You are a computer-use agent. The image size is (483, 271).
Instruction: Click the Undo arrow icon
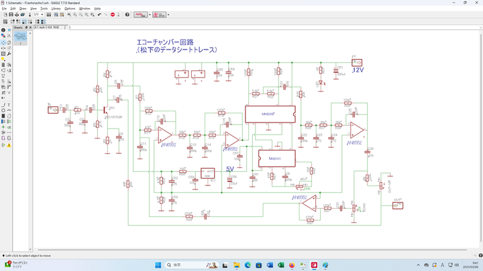pyautogui.click(x=99, y=14)
